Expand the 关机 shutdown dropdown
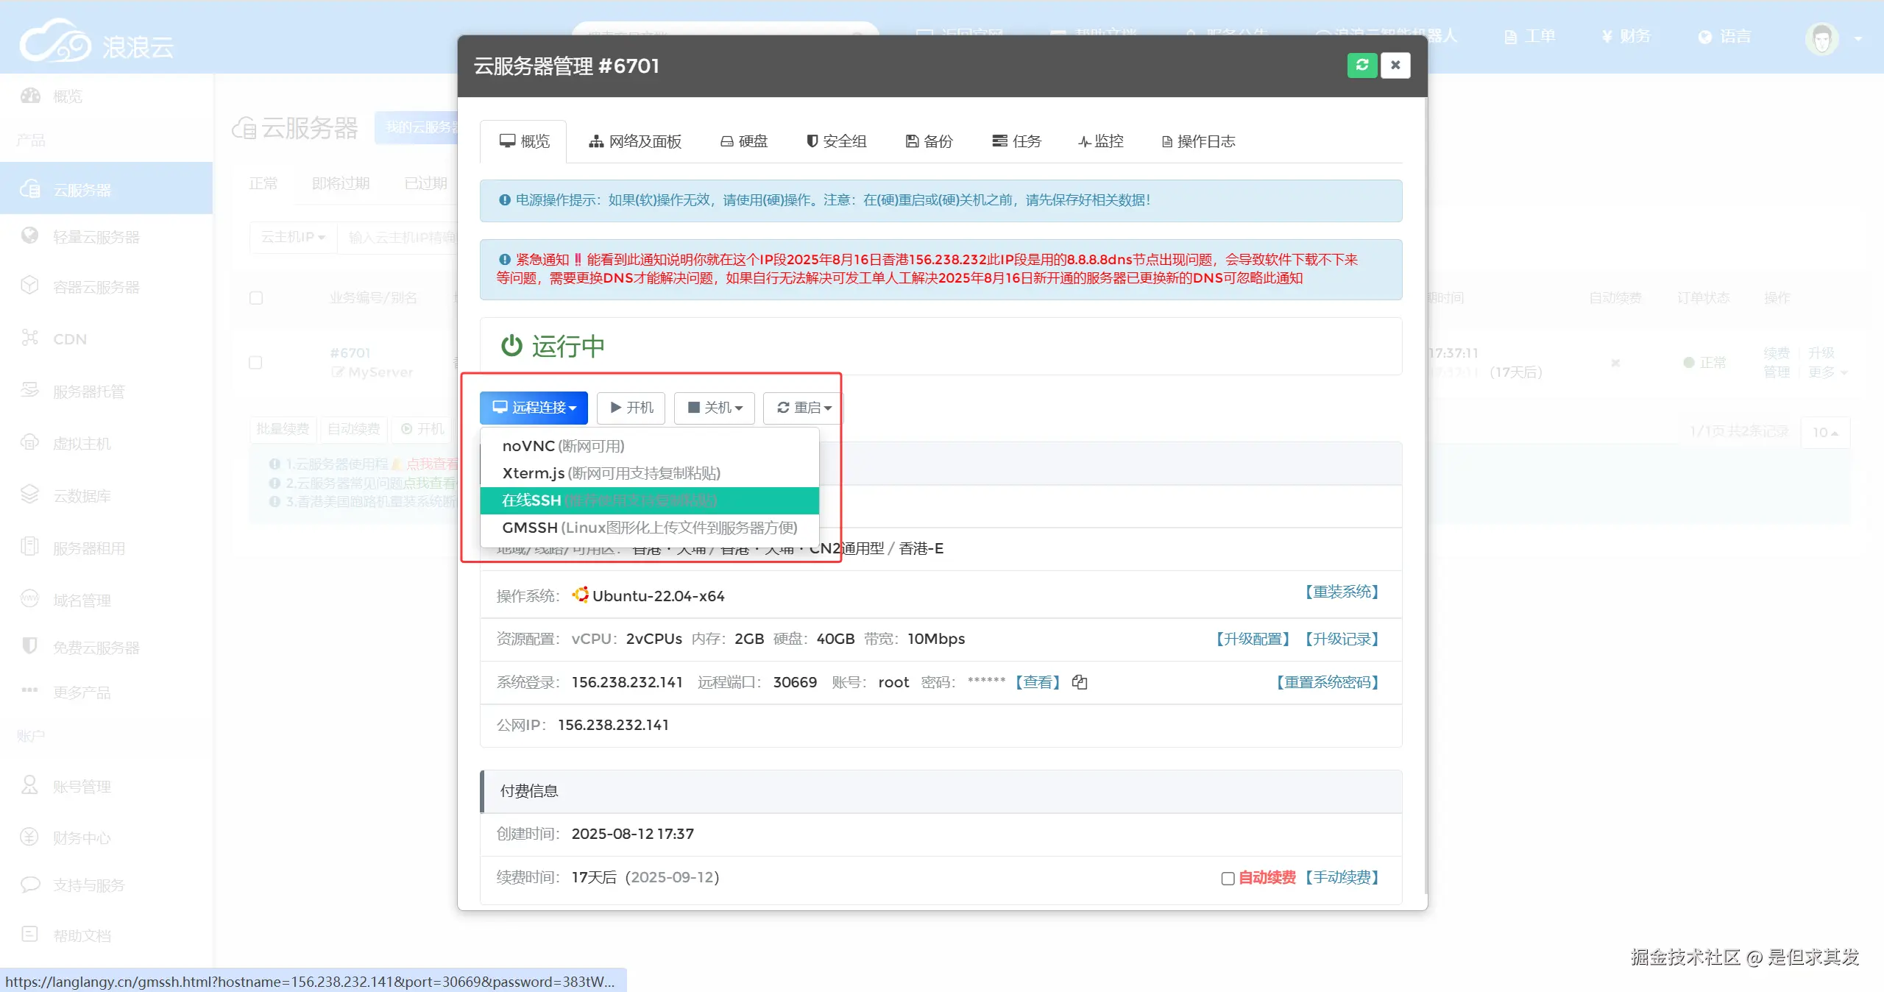 point(715,408)
